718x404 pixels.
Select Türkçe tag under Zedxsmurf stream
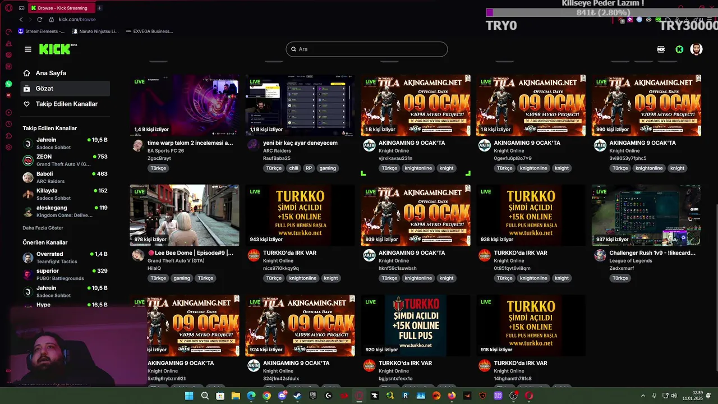click(620, 278)
